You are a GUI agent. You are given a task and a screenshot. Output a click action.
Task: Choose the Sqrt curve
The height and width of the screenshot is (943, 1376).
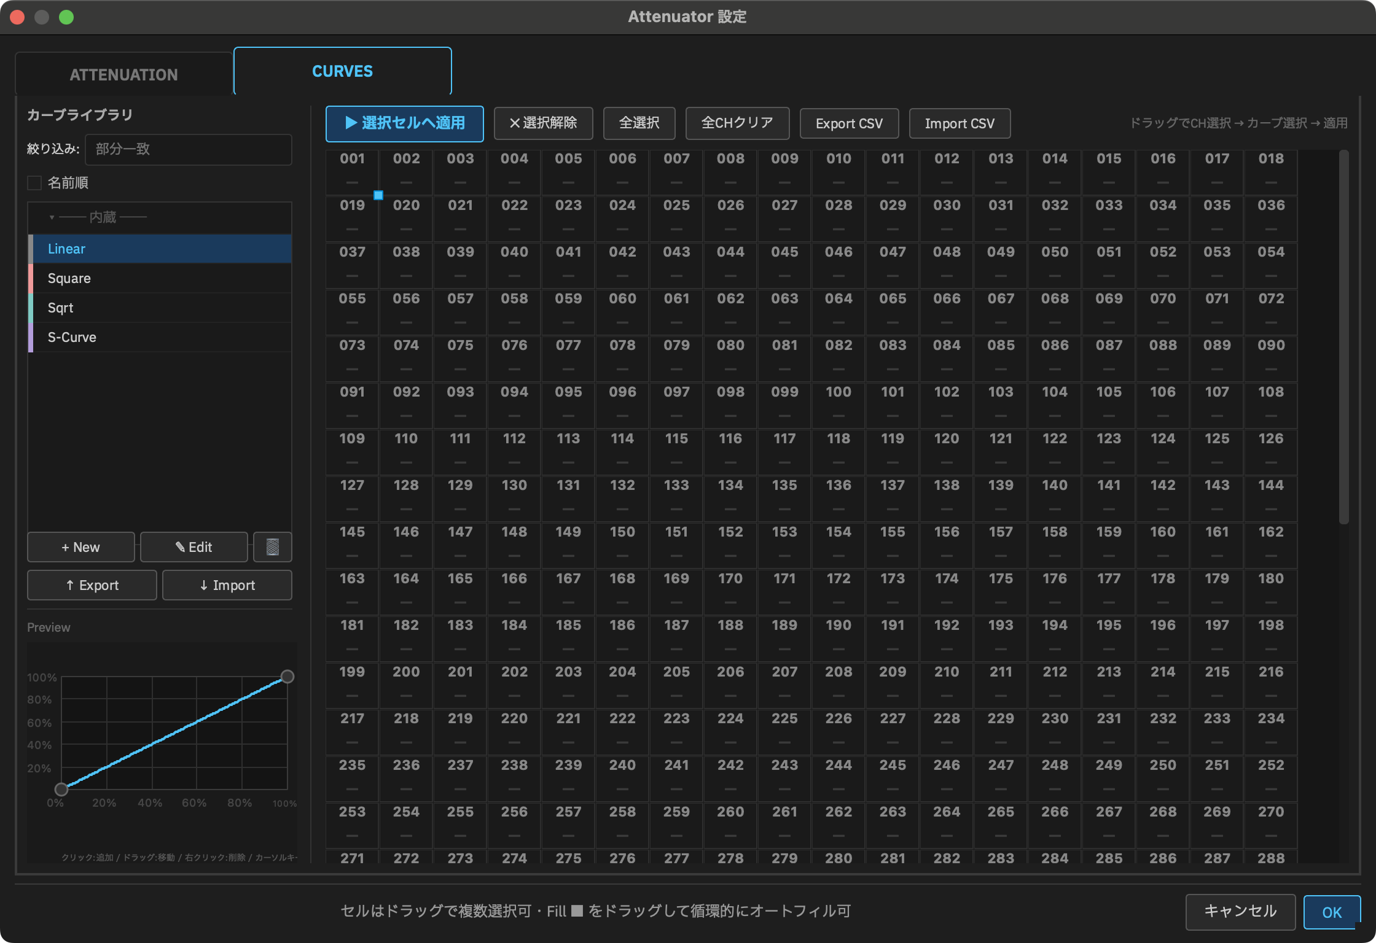tap(160, 308)
